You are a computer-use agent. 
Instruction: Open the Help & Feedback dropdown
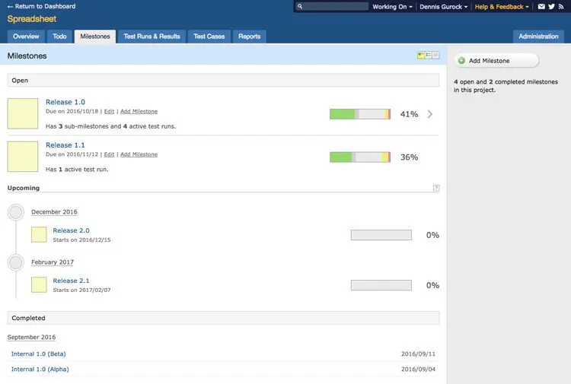click(x=502, y=7)
